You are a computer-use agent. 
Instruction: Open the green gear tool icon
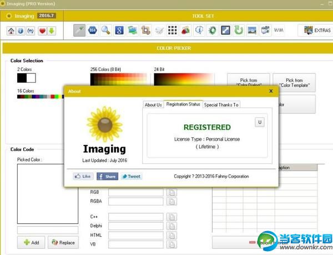click(212, 31)
